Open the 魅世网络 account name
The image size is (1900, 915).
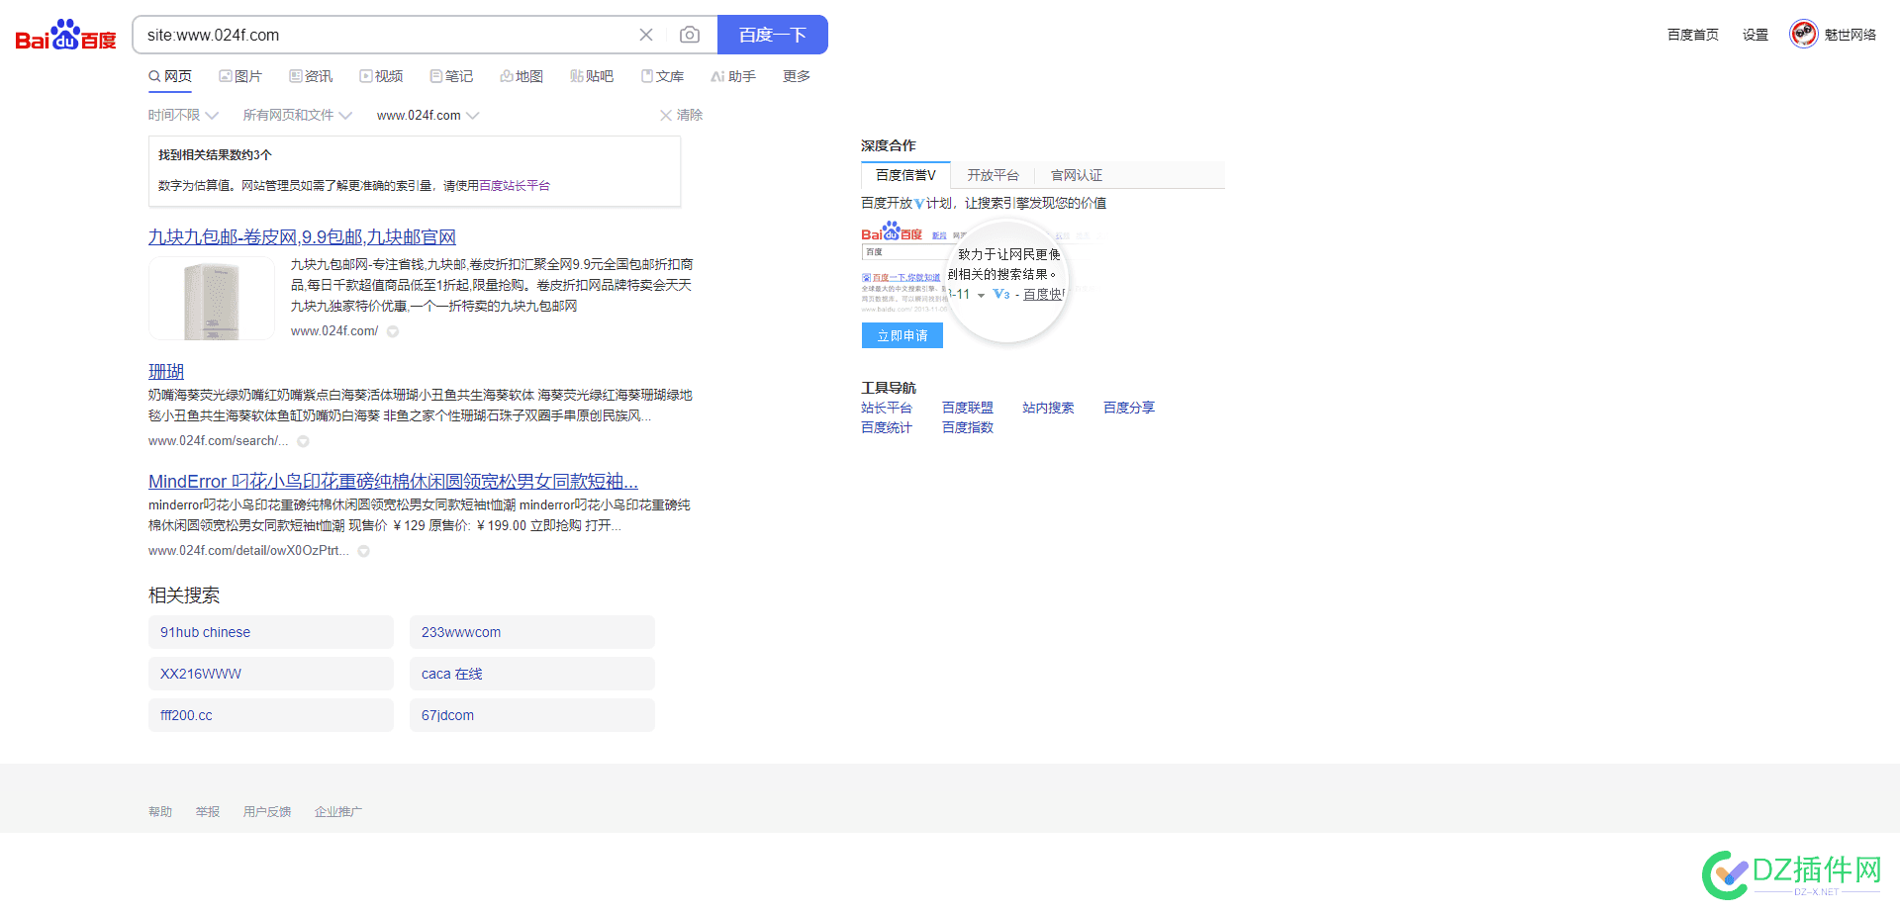1851,35
